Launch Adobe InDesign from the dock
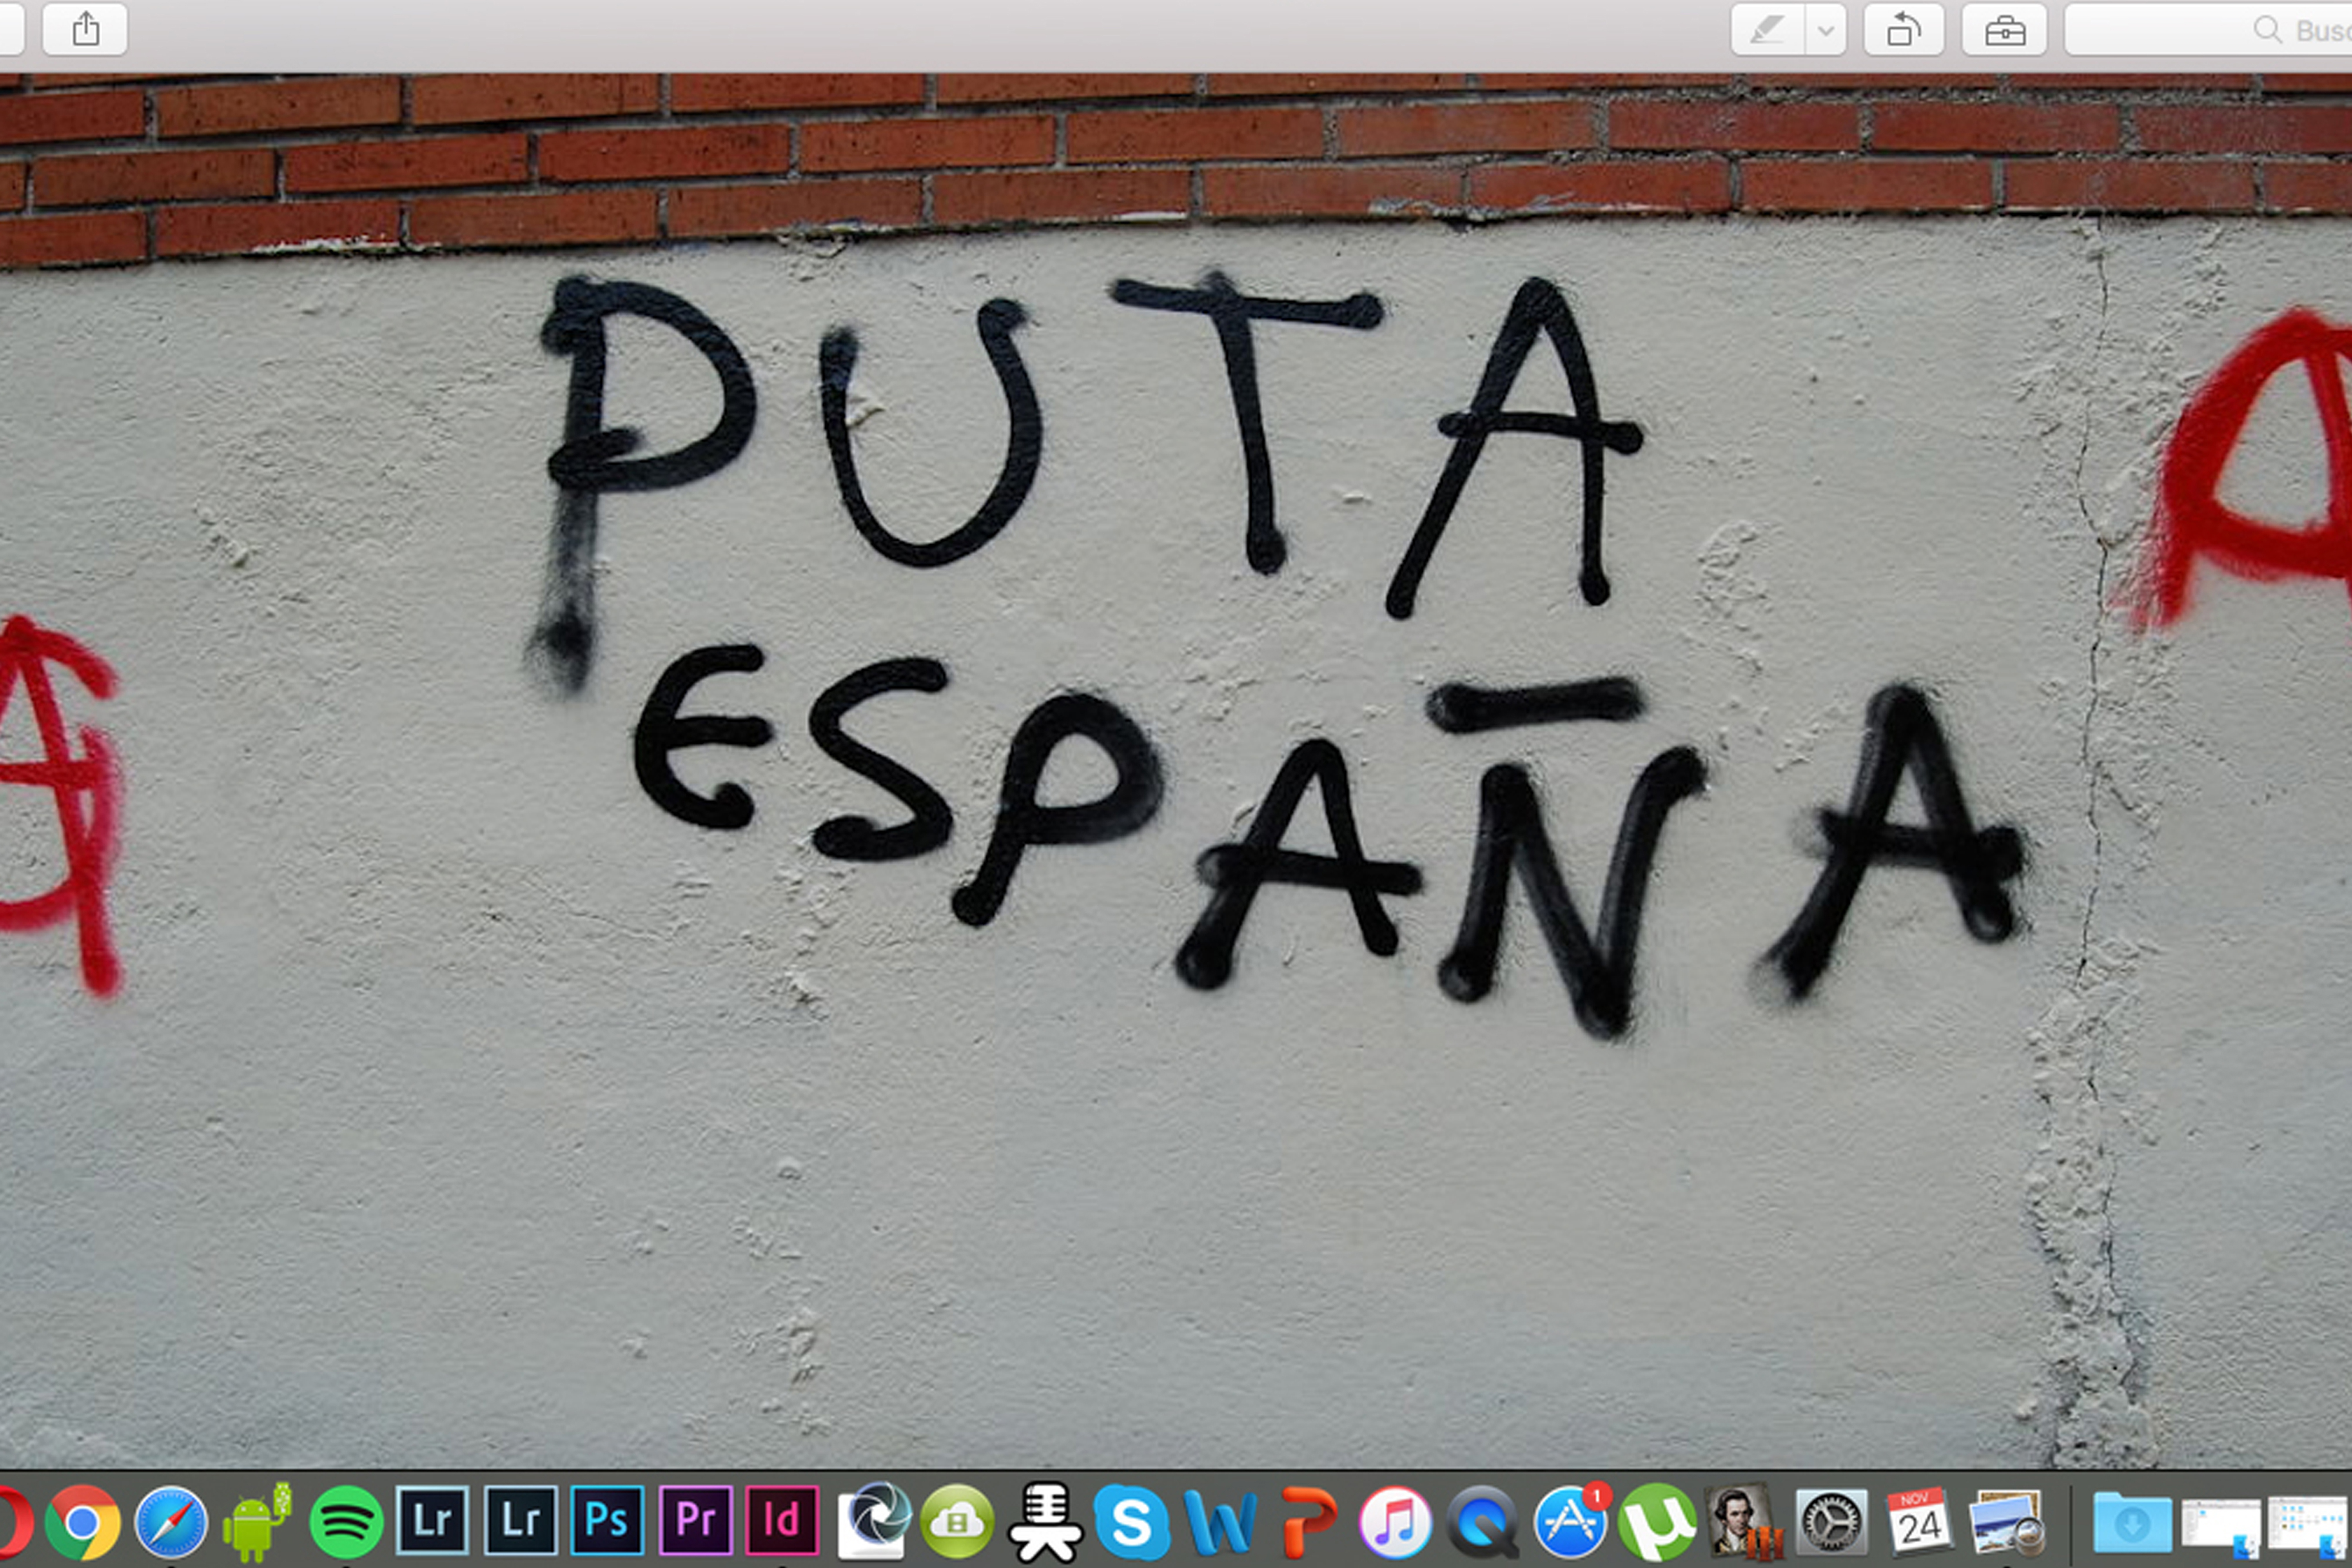Image resolution: width=2352 pixels, height=1568 pixels. point(782,1521)
